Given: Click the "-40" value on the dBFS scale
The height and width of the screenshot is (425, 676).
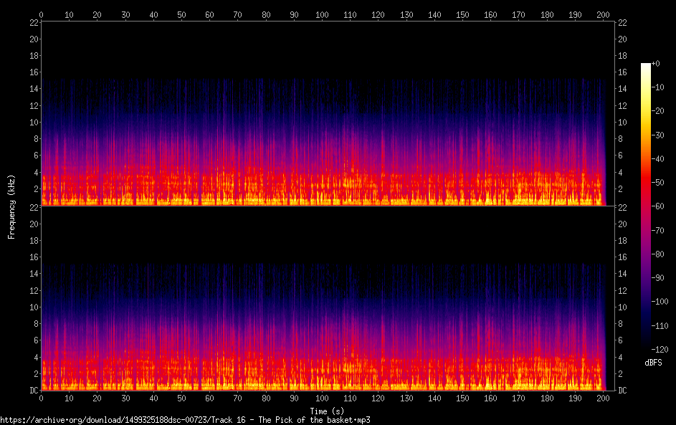Looking at the screenshot, I should [x=658, y=158].
